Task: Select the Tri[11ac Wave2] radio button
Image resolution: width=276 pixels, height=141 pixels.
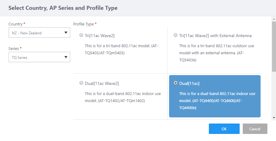Action: [81, 35]
